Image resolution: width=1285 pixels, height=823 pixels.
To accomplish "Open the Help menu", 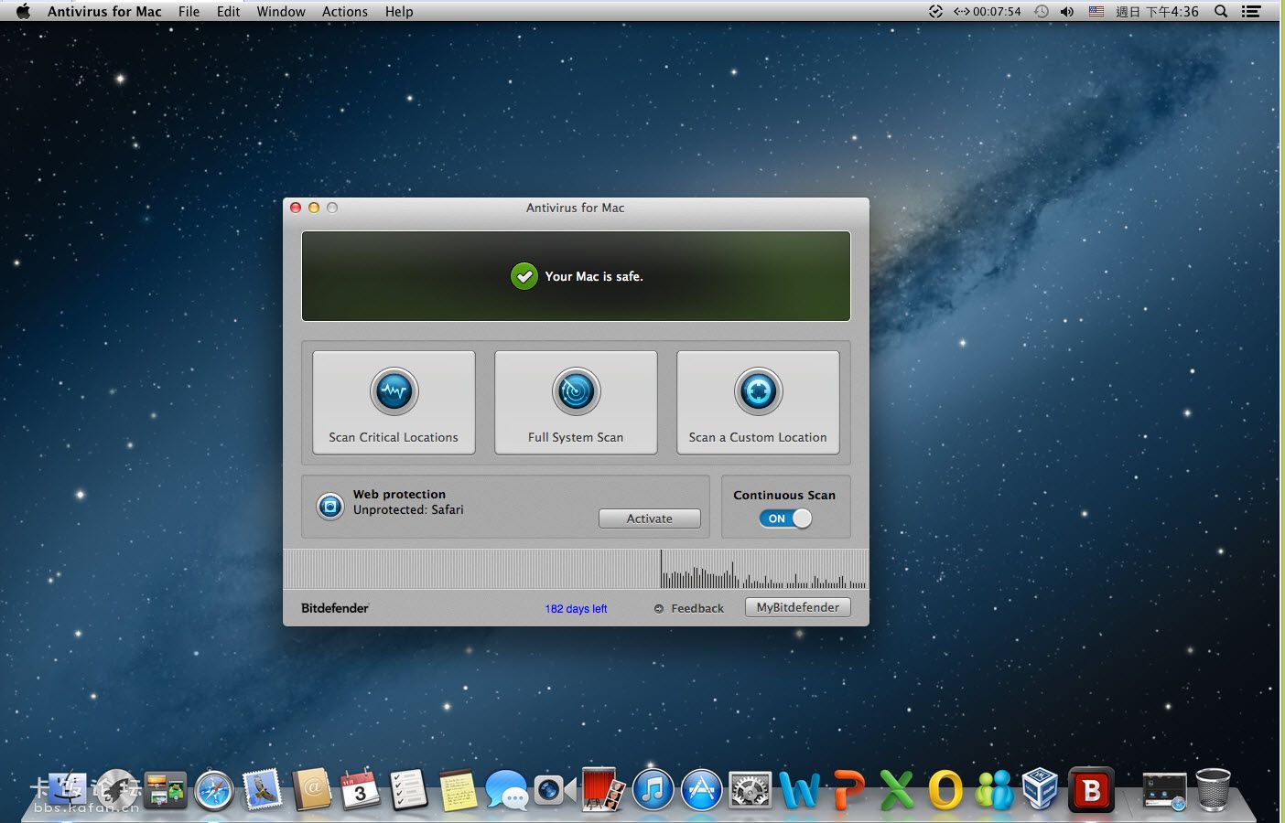I will [x=399, y=11].
